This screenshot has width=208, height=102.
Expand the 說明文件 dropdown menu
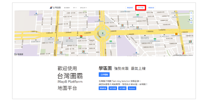point(83,8)
